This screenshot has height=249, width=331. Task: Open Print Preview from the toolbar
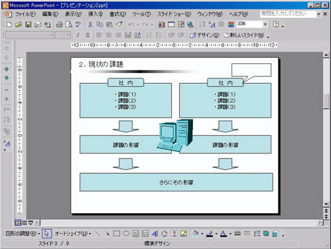(69, 25)
